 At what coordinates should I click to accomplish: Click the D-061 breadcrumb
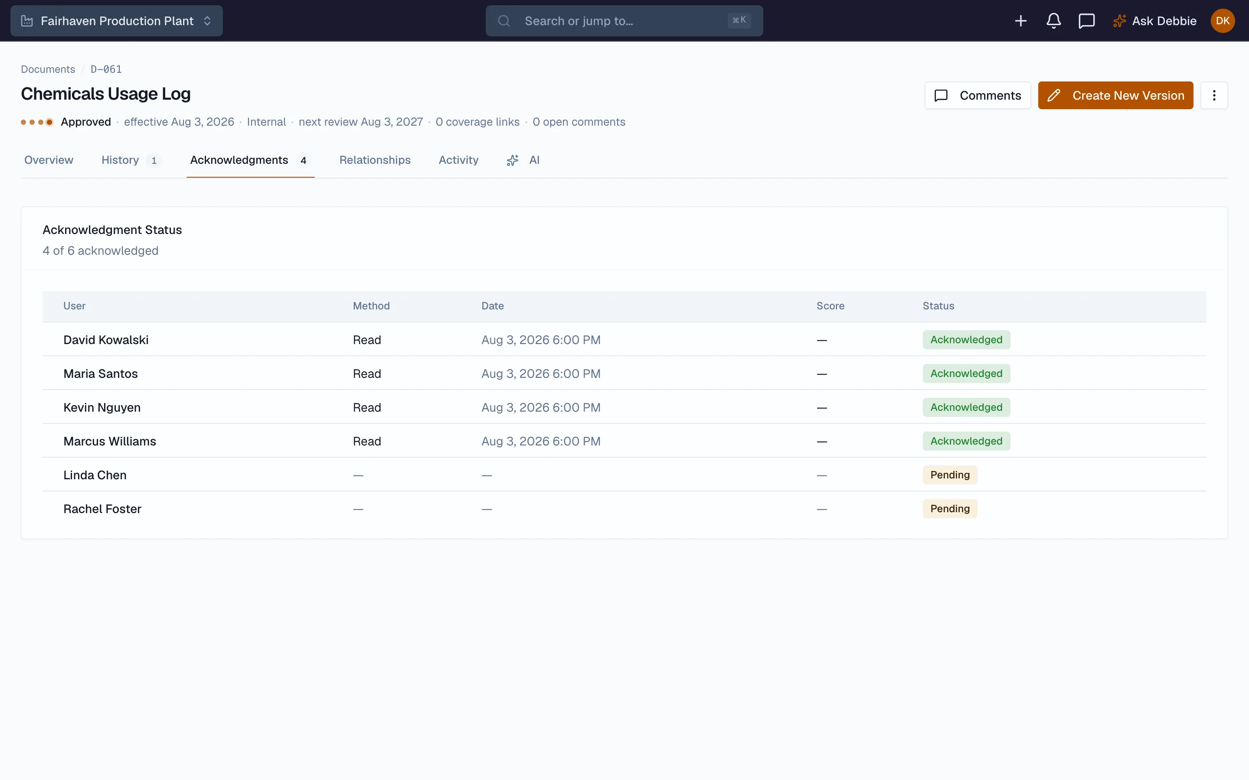(106, 69)
